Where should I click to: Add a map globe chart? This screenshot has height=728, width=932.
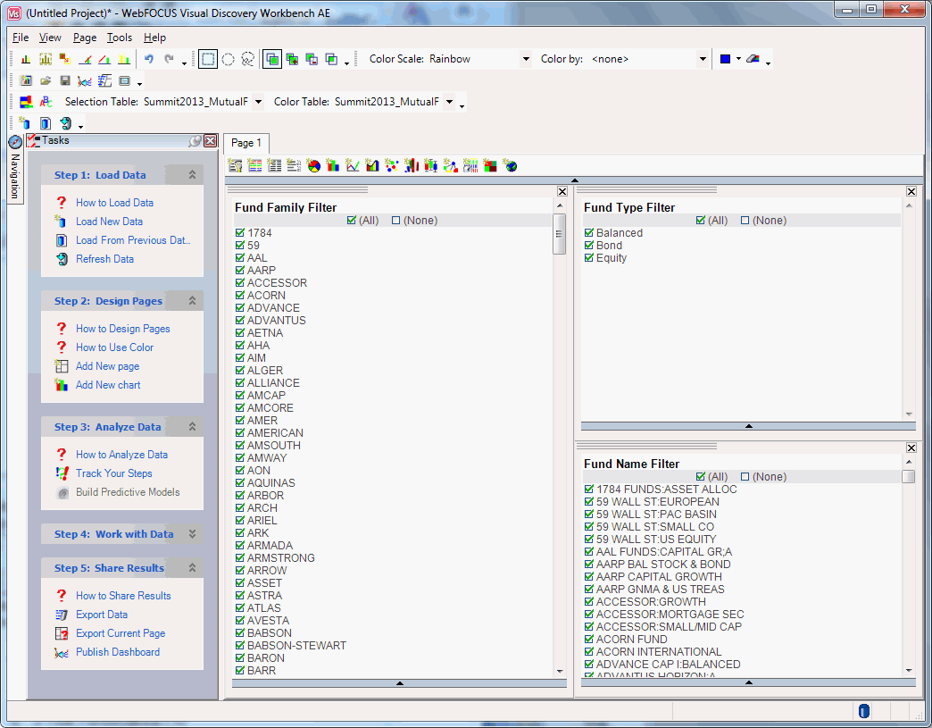510,166
